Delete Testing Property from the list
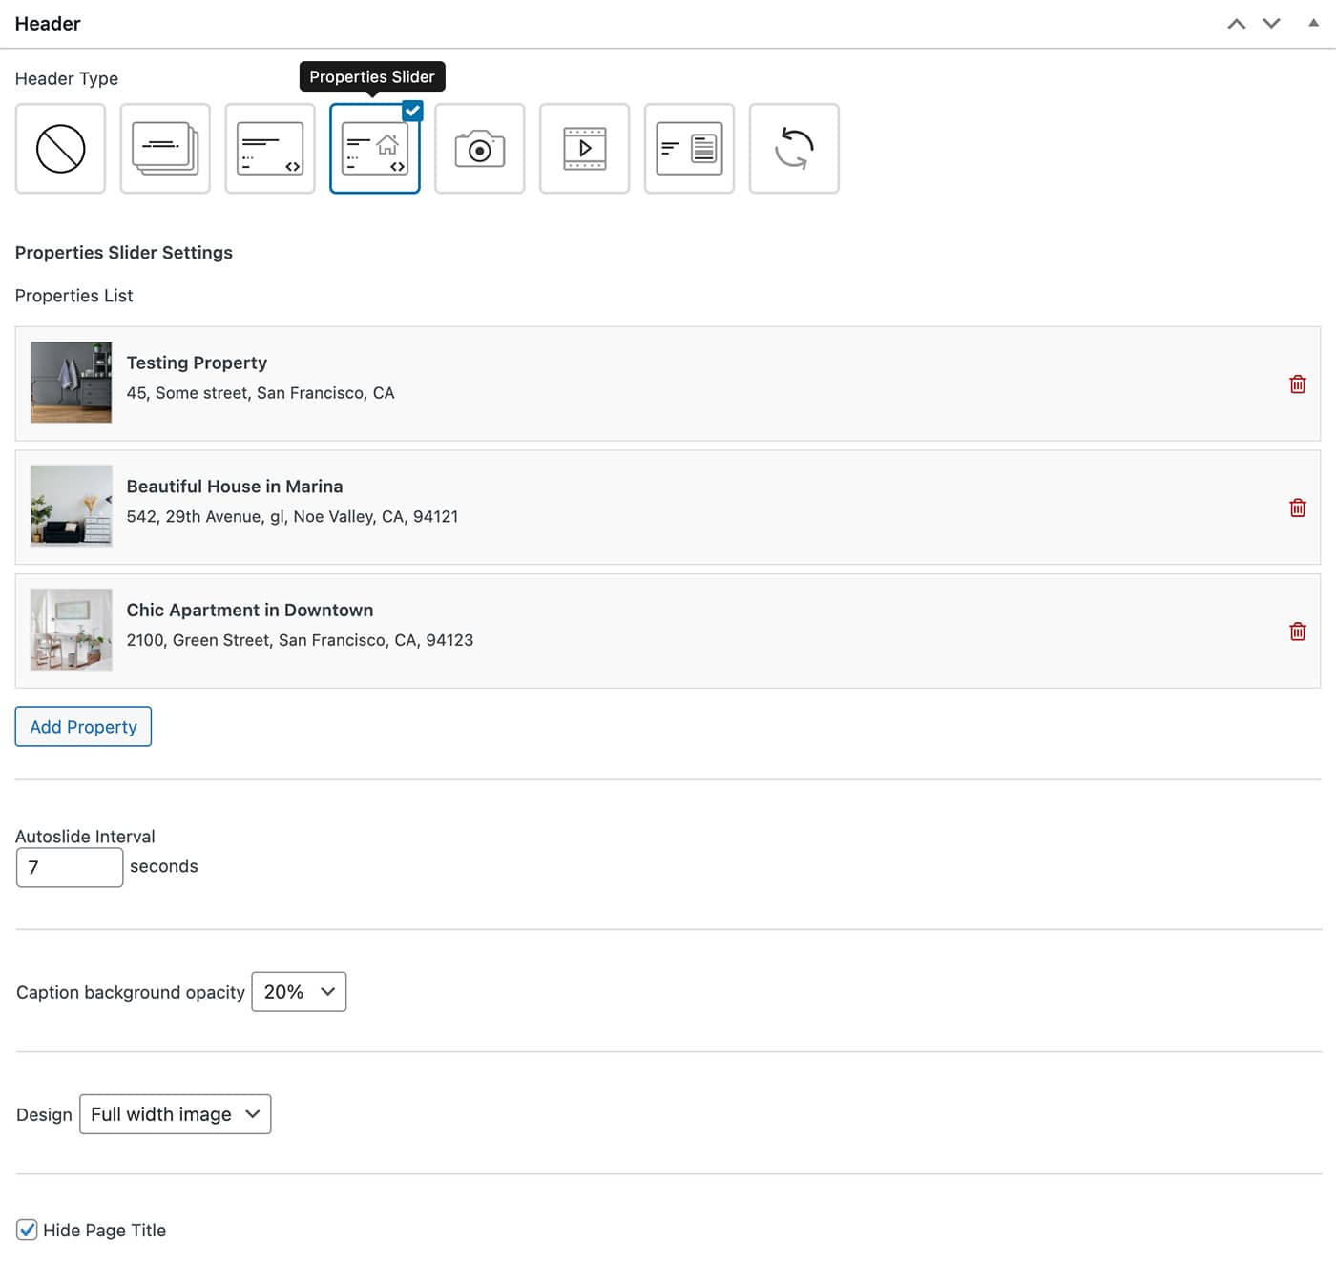Viewport: 1336px width, 1264px height. [1297, 384]
